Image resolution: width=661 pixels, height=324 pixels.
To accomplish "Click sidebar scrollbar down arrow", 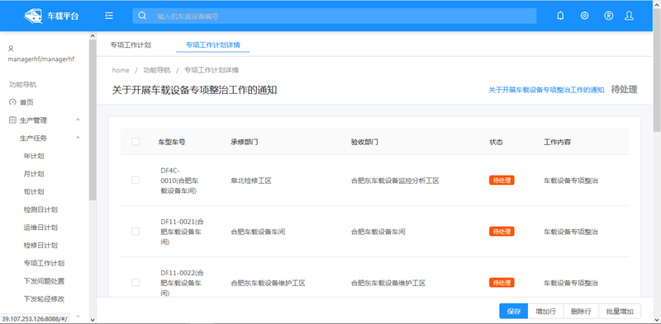I will coord(93,320).
